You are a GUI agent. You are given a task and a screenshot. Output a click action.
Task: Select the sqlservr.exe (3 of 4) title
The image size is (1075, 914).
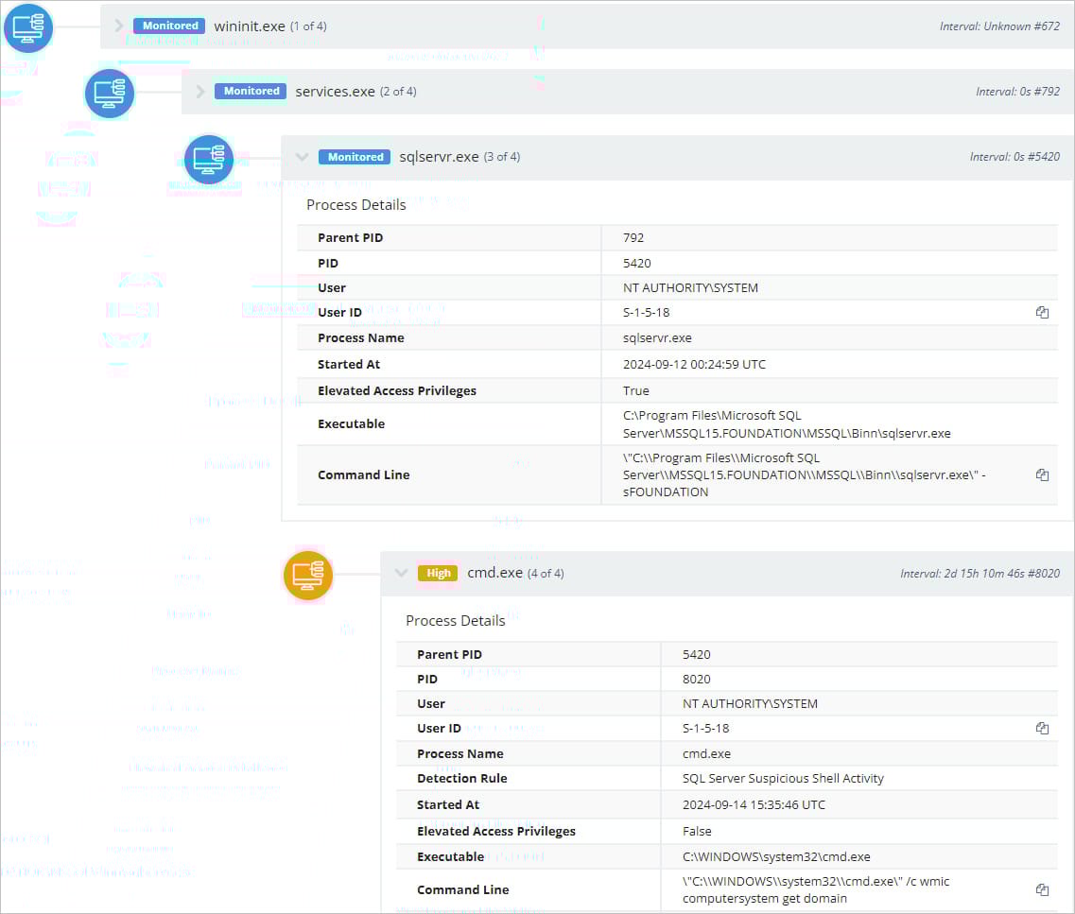(x=459, y=157)
